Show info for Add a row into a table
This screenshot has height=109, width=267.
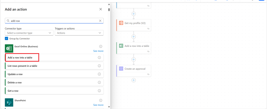pyautogui.click(x=99, y=57)
